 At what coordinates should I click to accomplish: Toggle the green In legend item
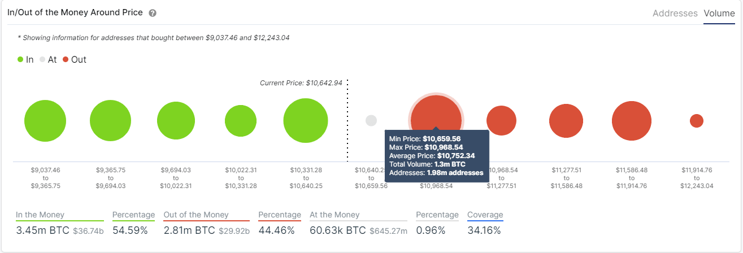click(x=26, y=59)
